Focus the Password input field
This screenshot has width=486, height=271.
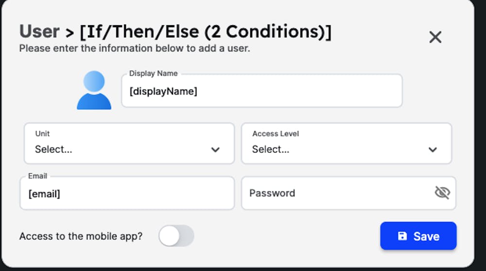click(348, 193)
